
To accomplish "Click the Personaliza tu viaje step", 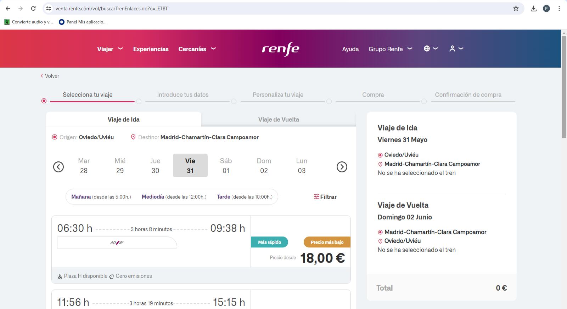I will point(278,95).
